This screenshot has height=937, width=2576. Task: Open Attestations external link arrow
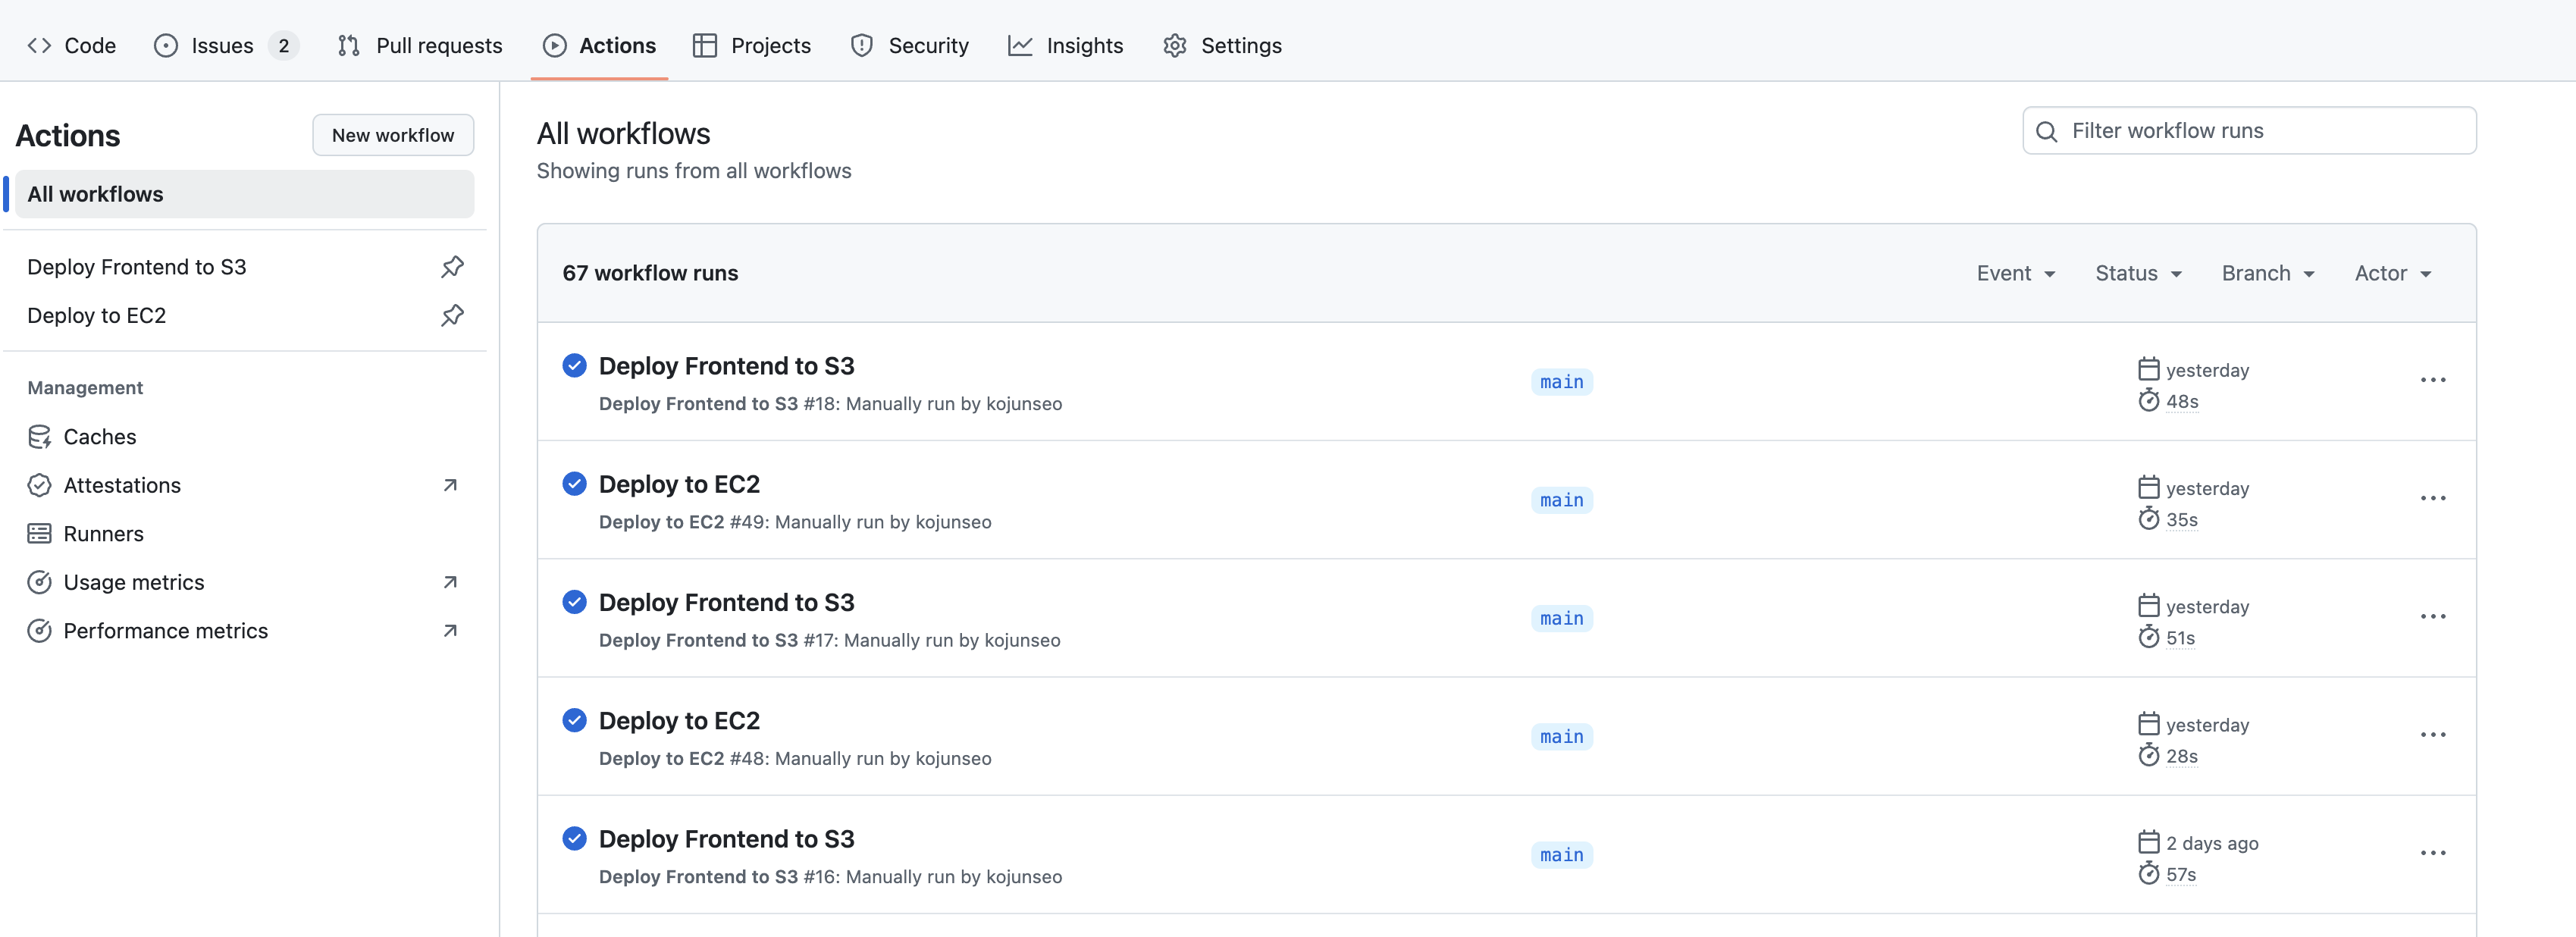coord(450,486)
